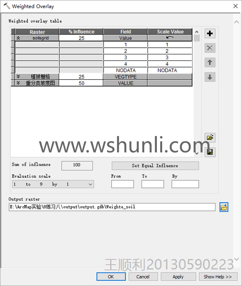Move the selected raster down with the arrow icon
This screenshot has width=242, height=286.
pos(210,77)
